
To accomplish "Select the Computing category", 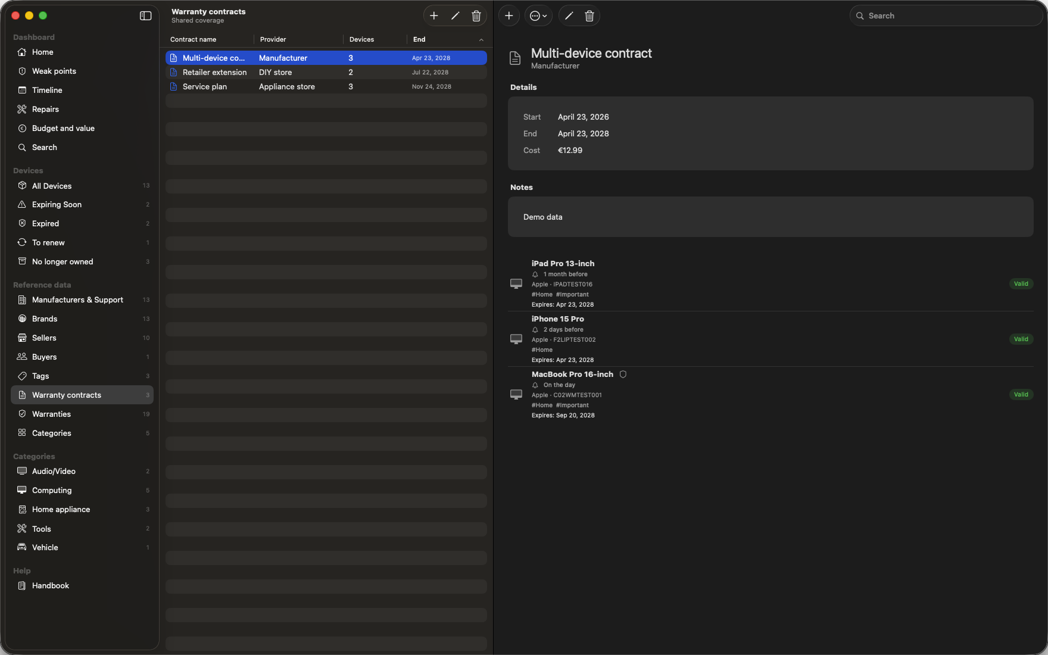I will pyautogui.click(x=82, y=491).
